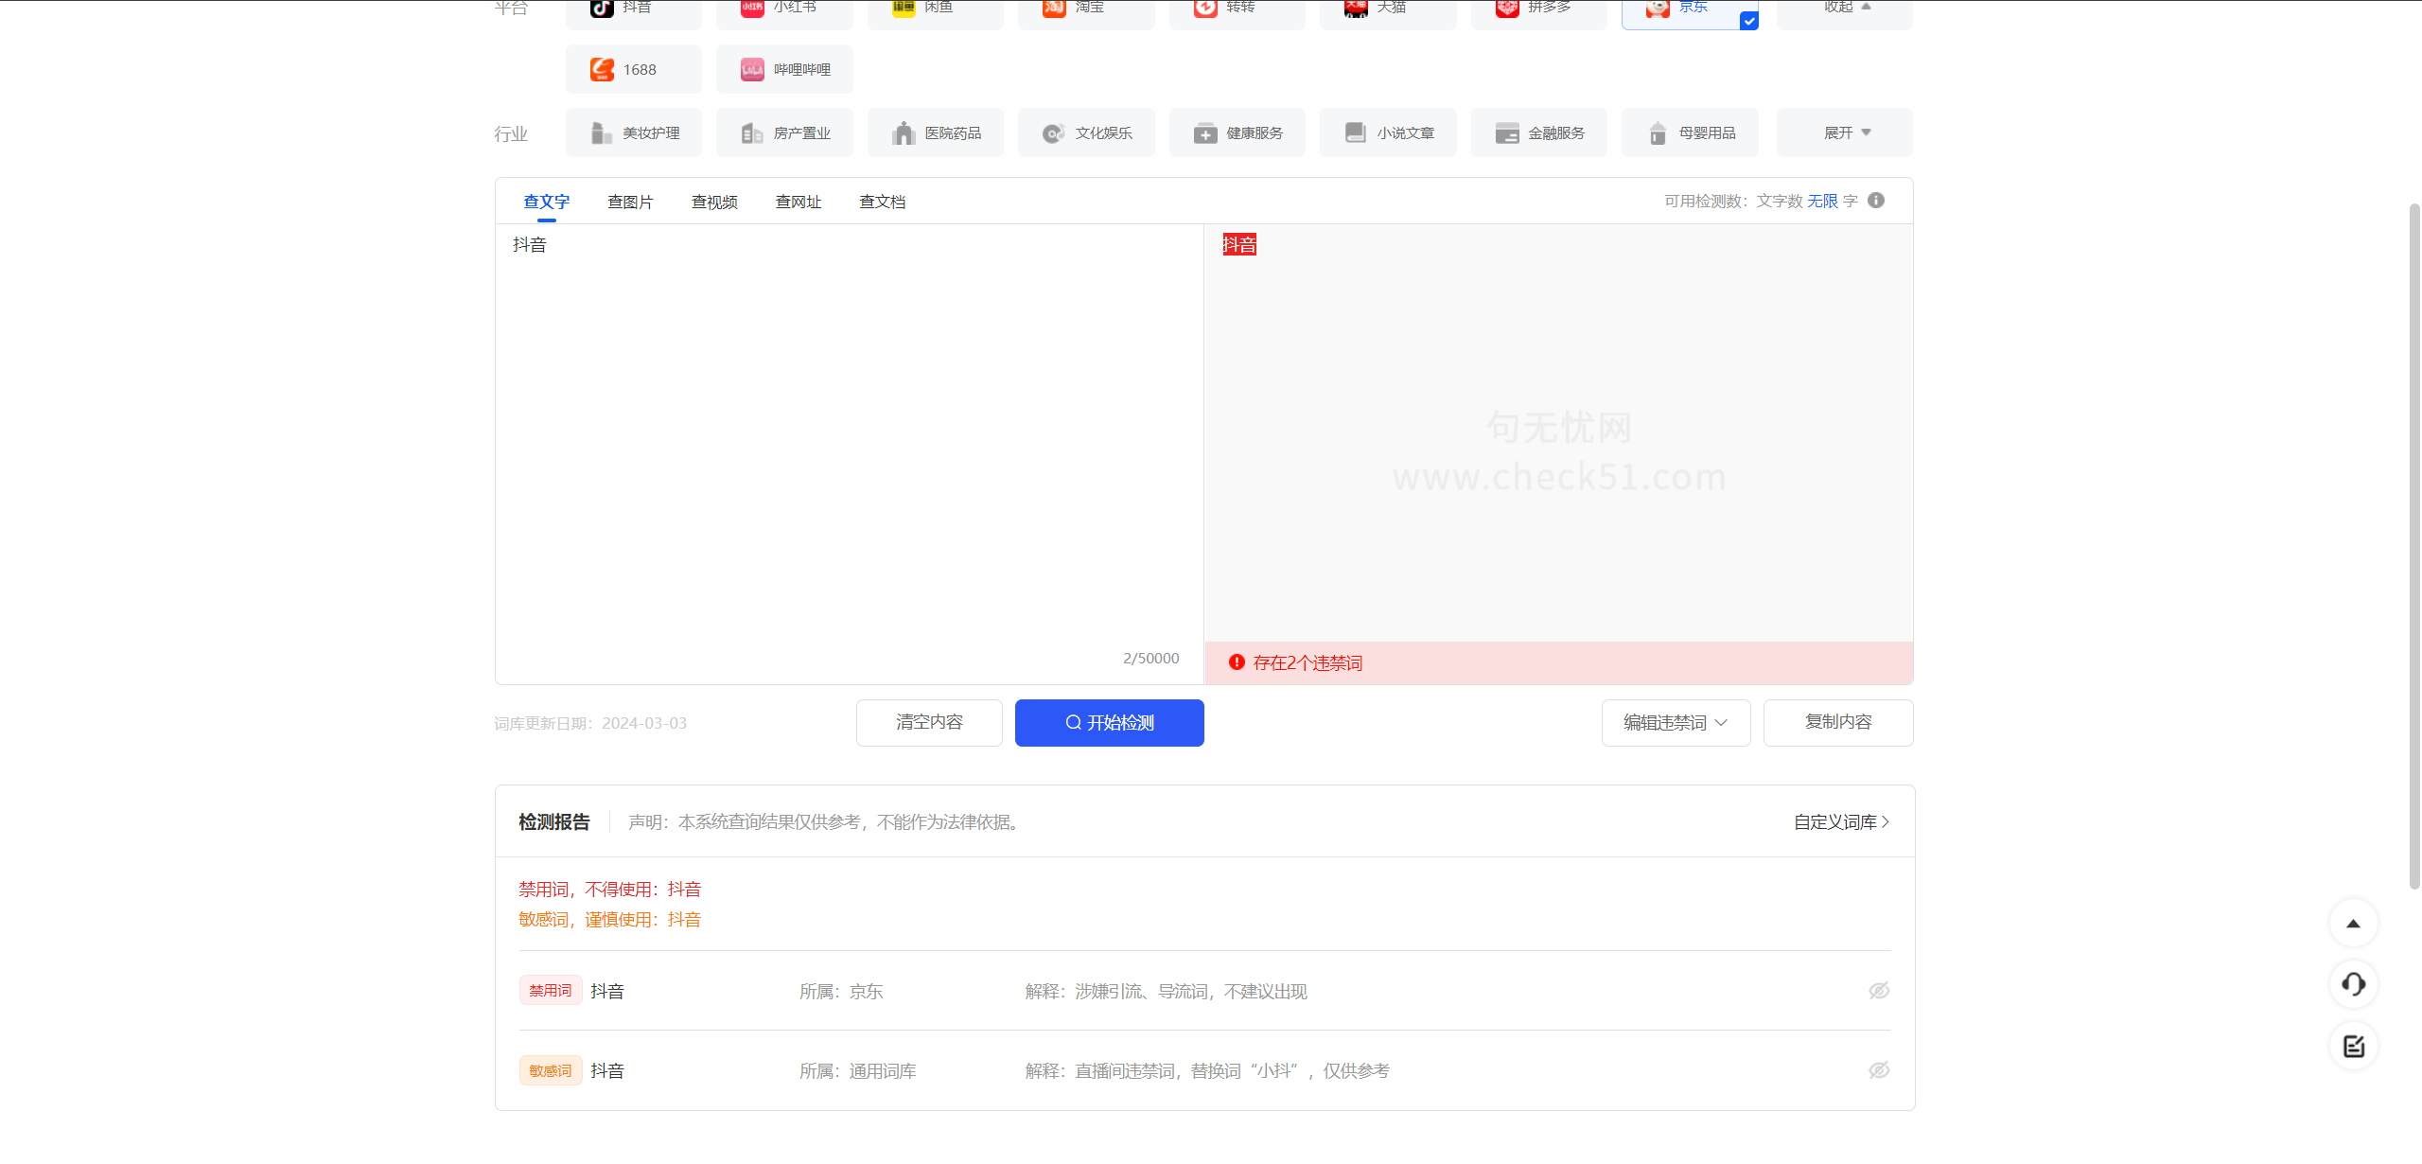Toggle the eye icon in the 禁用词 row
The width and height of the screenshot is (2422, 1164).
(1879, 991)
